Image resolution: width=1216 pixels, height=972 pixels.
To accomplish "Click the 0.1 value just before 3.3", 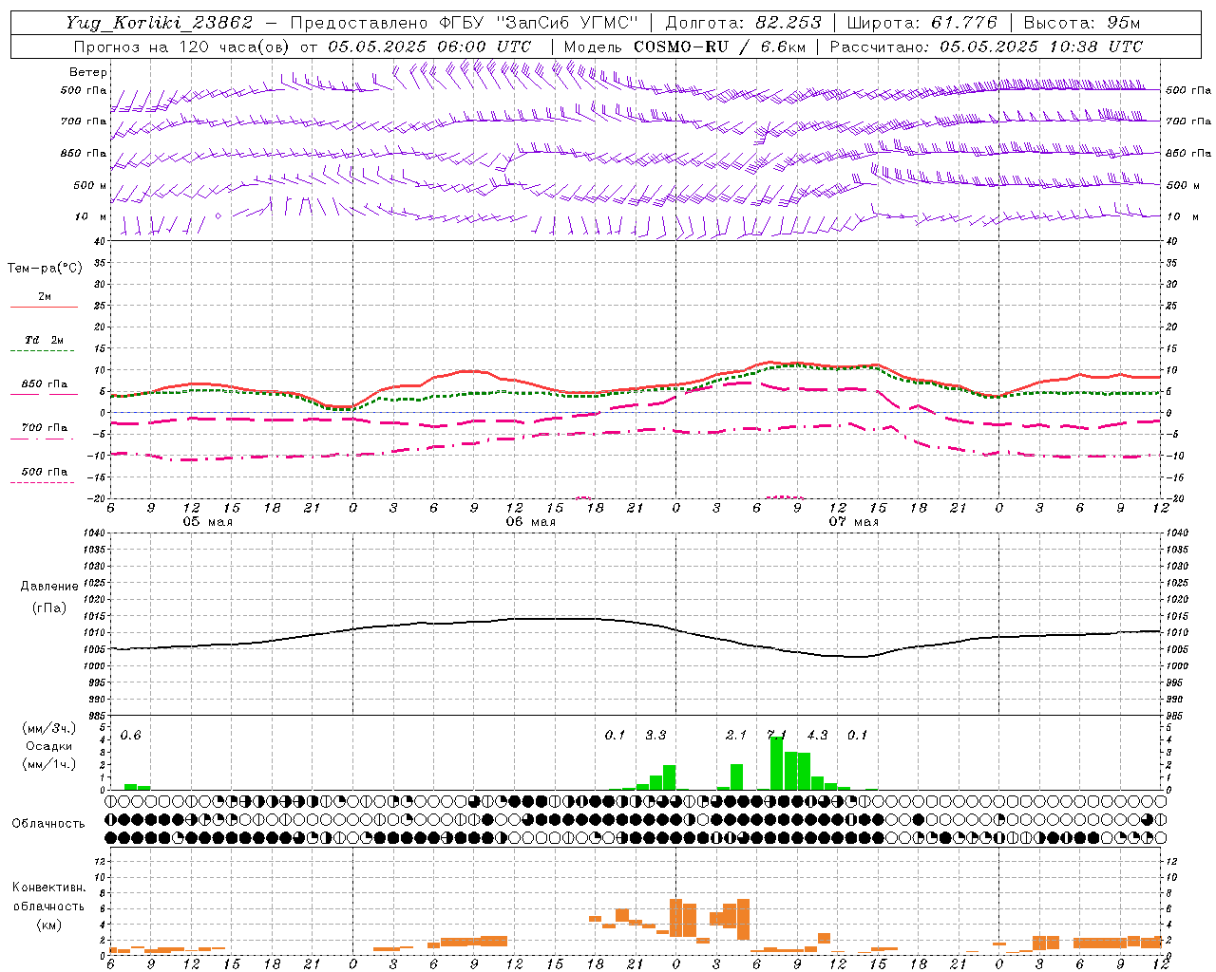I will [616, 736].
